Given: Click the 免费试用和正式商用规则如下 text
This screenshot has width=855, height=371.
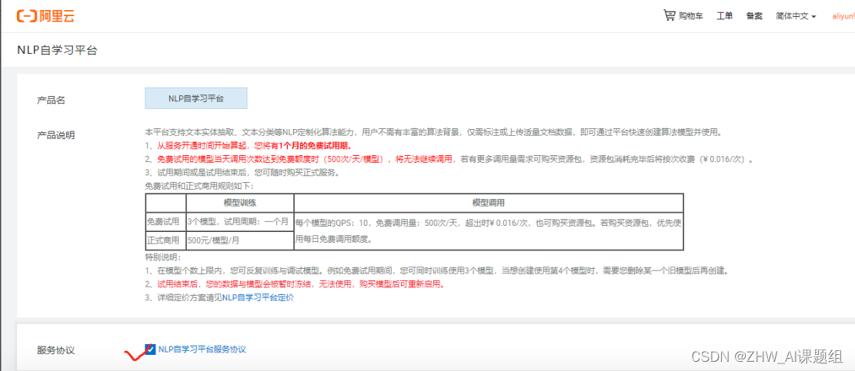Looking at the screenshot, I should click(199, 186).
